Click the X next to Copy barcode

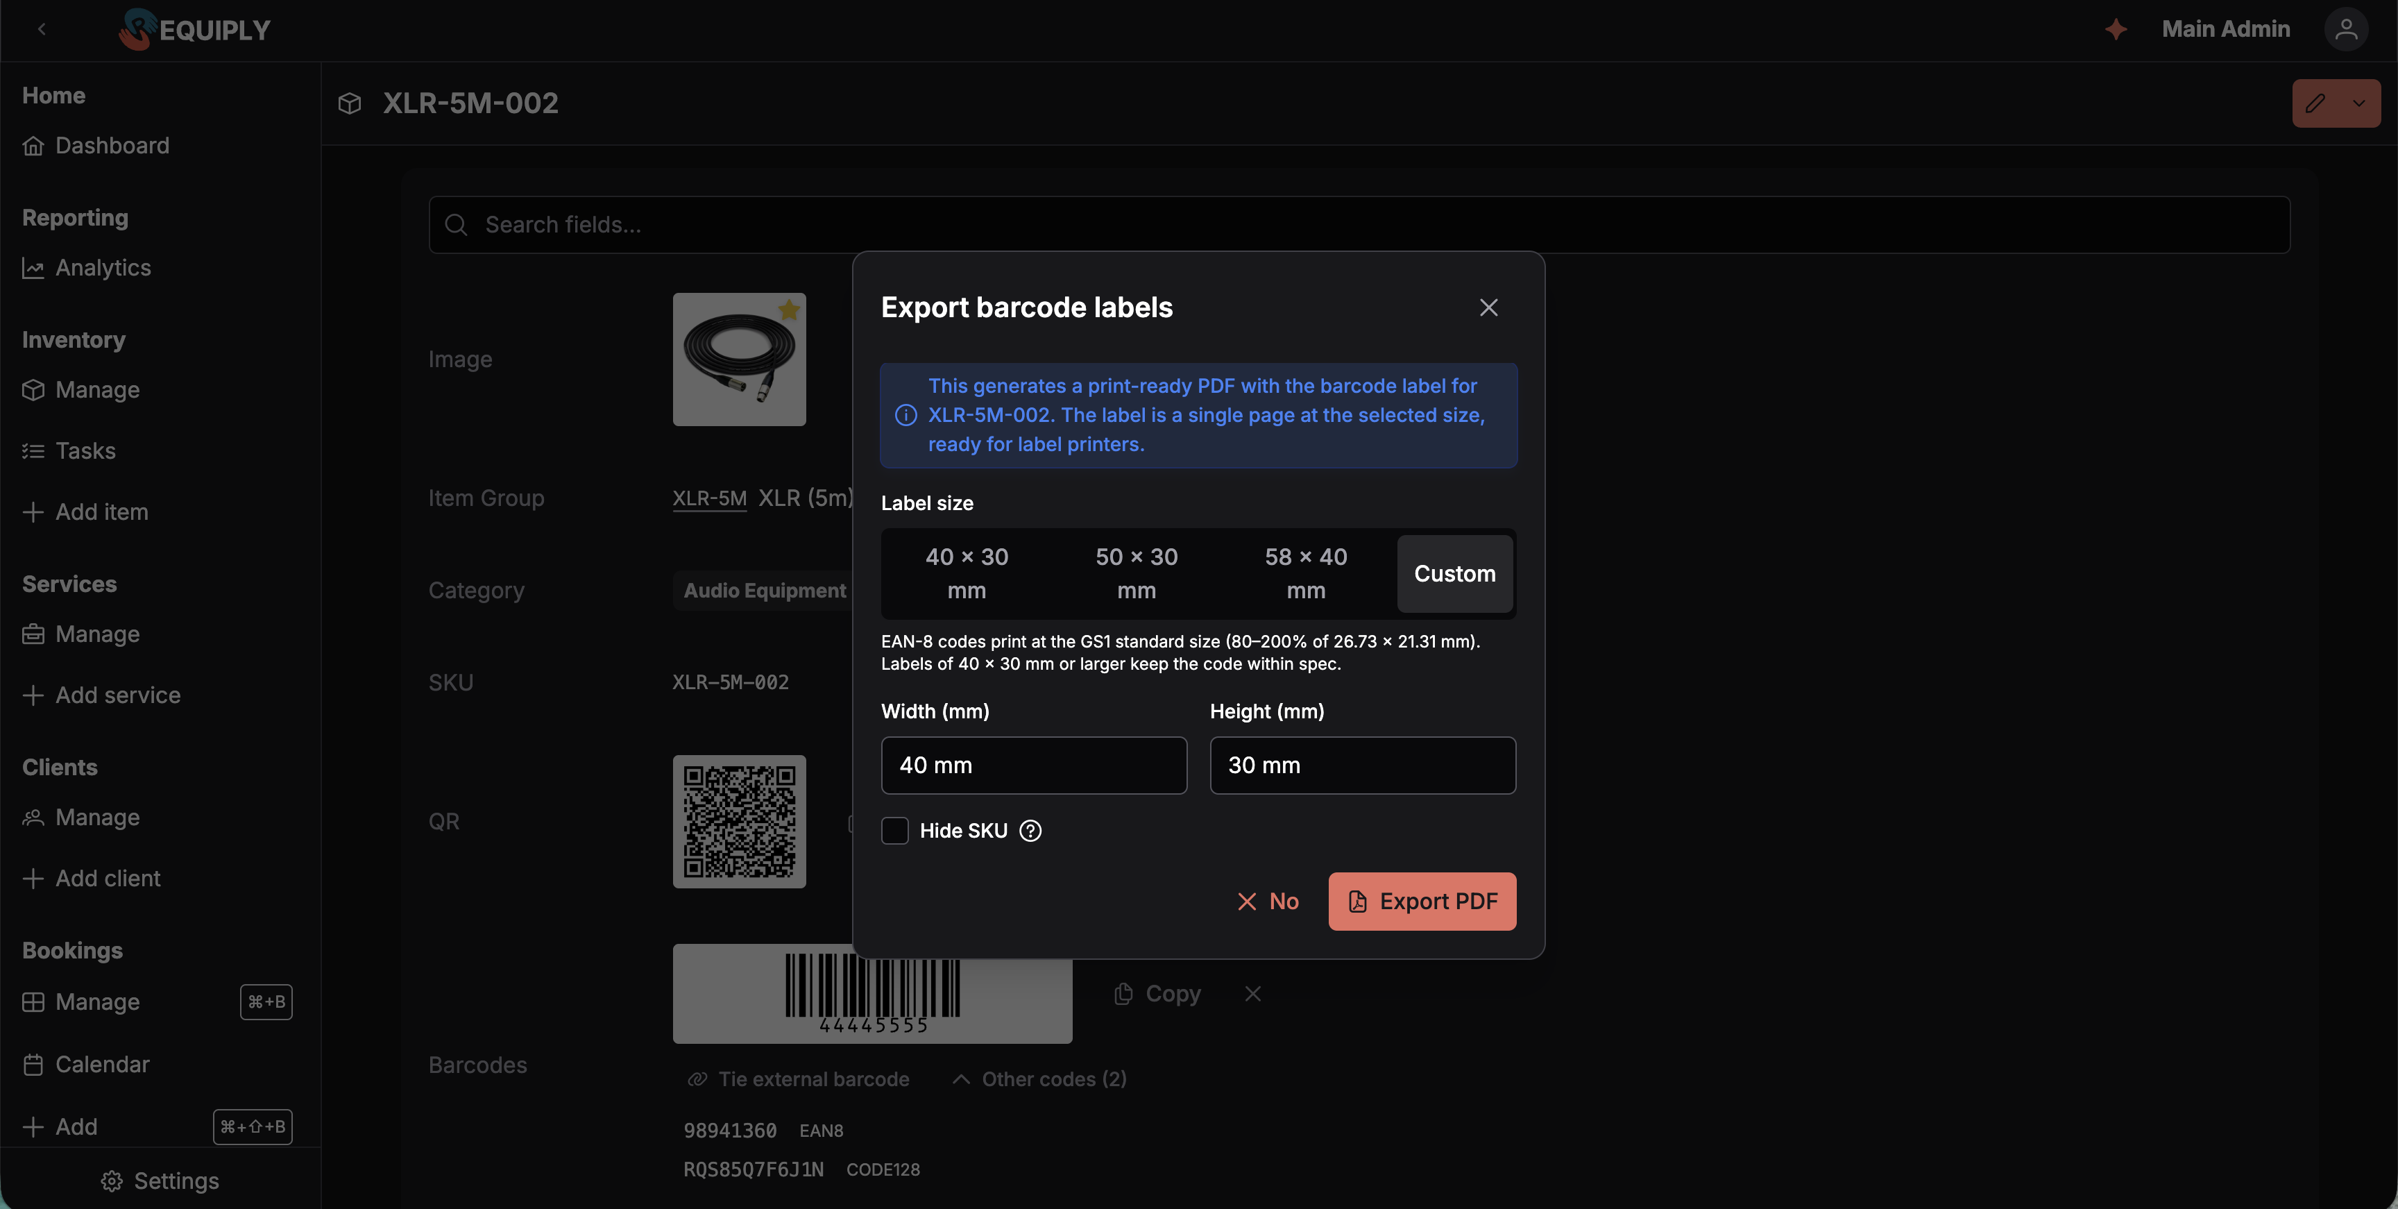(x=1253, y=994)
